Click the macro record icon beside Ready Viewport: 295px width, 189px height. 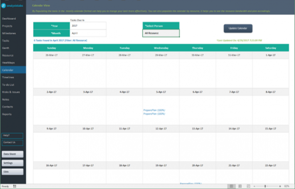click(15, 186)
